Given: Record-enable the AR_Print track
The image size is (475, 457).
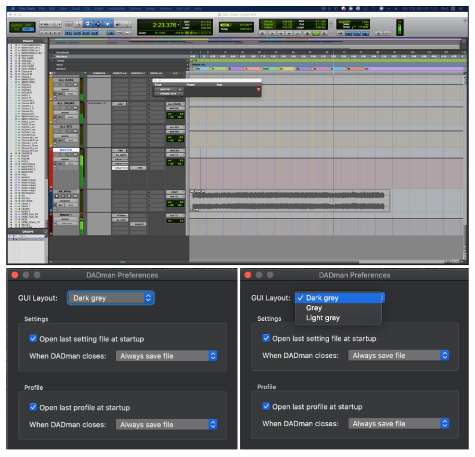Looking at the screenshot, I should click(57, 196).
